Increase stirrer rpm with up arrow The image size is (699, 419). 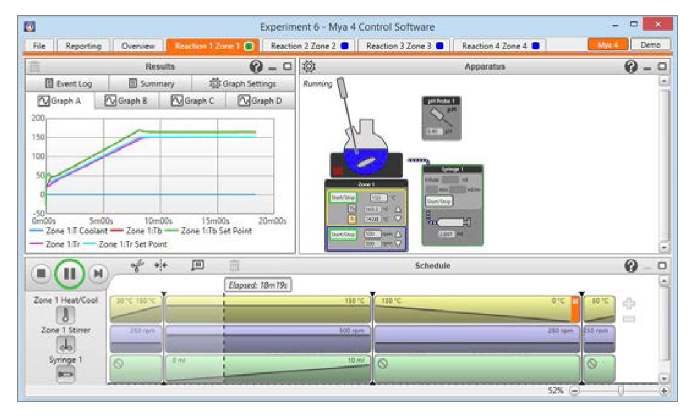398,234
